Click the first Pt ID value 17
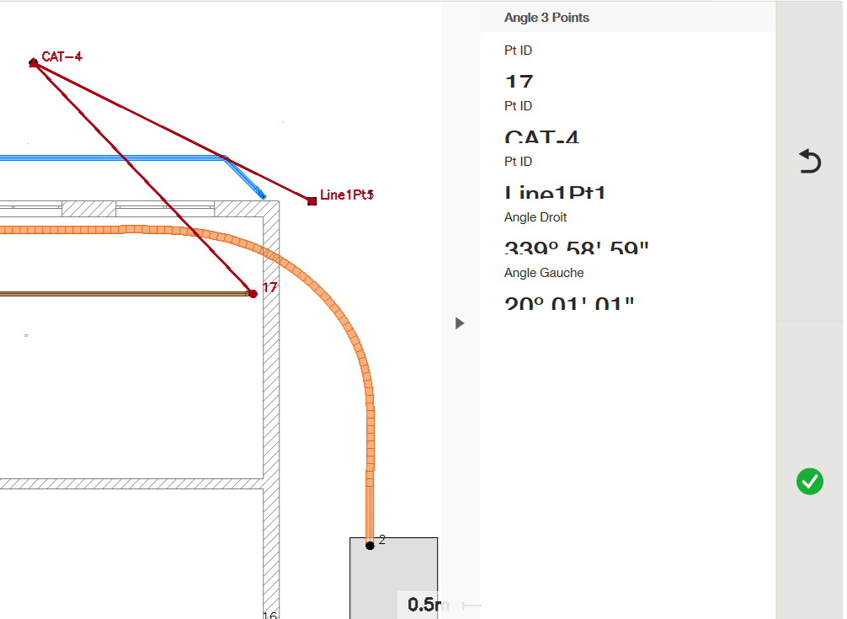The height and width of the screenshot is (619, 847). (x=519, y=83)
